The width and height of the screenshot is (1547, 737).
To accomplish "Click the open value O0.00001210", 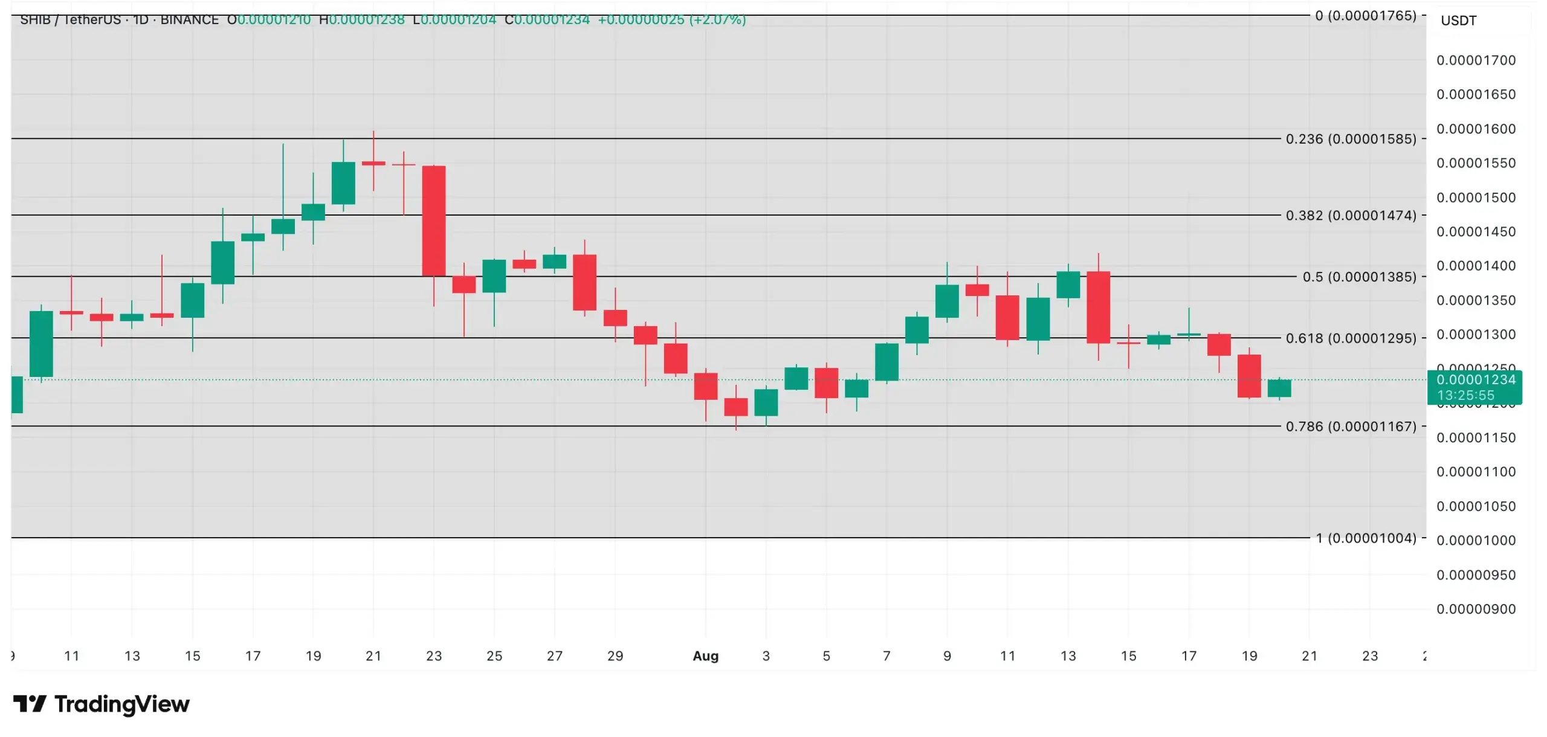I will [x=269, y=19].
